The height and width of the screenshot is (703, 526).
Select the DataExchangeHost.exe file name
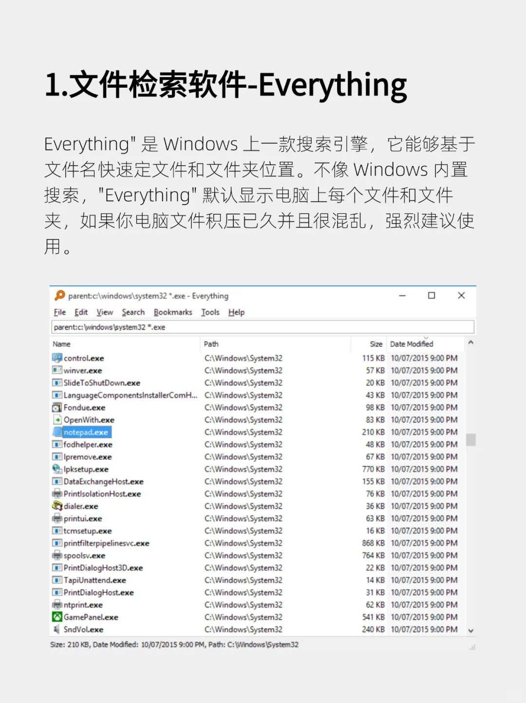[103, 481]
